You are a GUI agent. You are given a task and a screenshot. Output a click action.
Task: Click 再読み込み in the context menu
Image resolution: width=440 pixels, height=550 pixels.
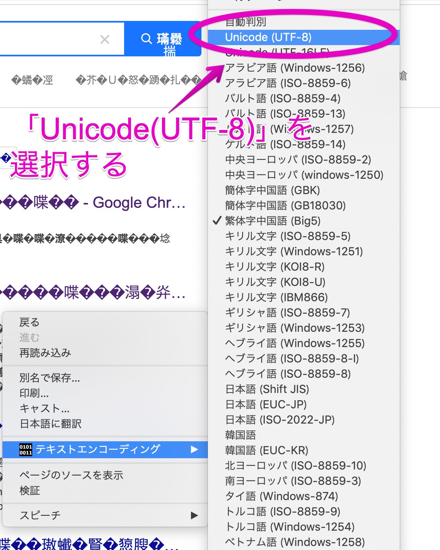45,353
